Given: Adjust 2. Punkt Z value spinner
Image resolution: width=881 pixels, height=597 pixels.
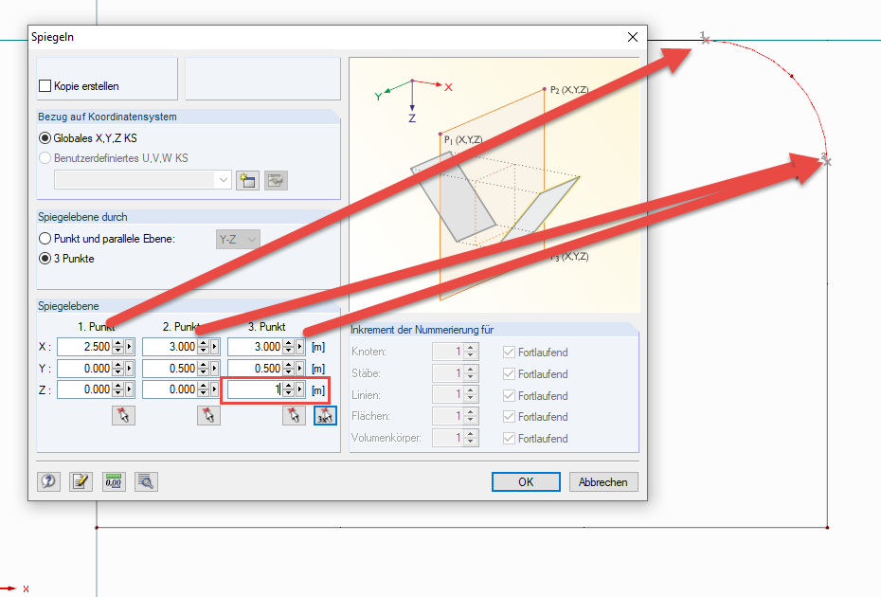Looking at the screenshot, I should click(x=204, y=389).
